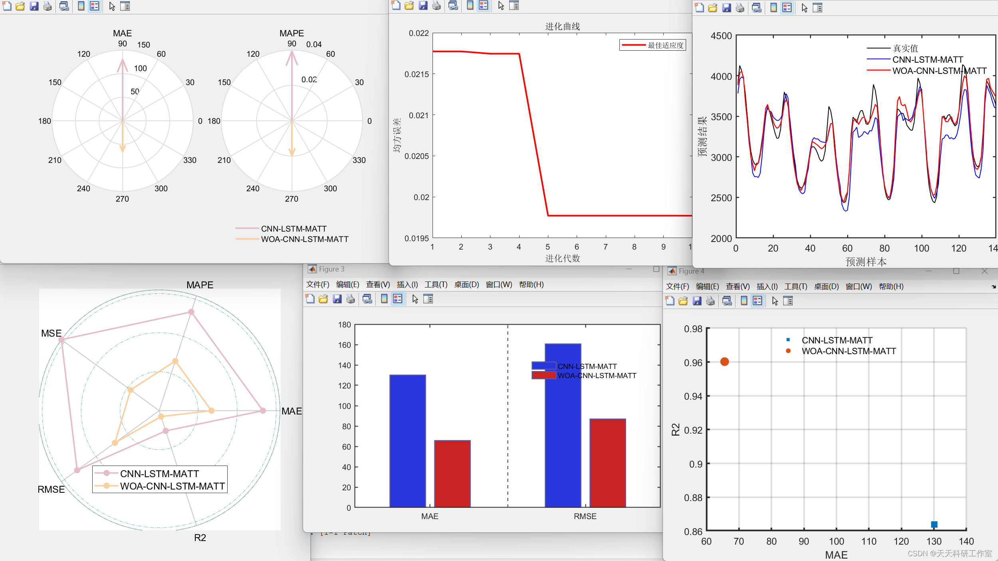
Task: New Figure icon in evolution curve window
Action: [396, 5]
